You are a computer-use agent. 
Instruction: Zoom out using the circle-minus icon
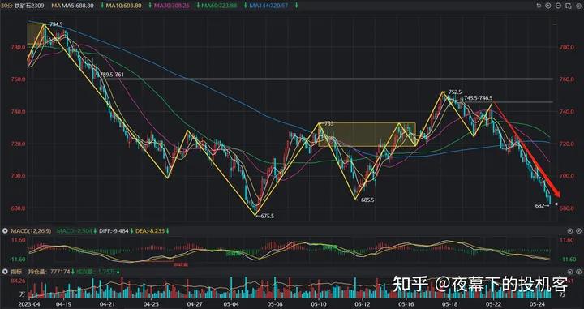point(558,6)
